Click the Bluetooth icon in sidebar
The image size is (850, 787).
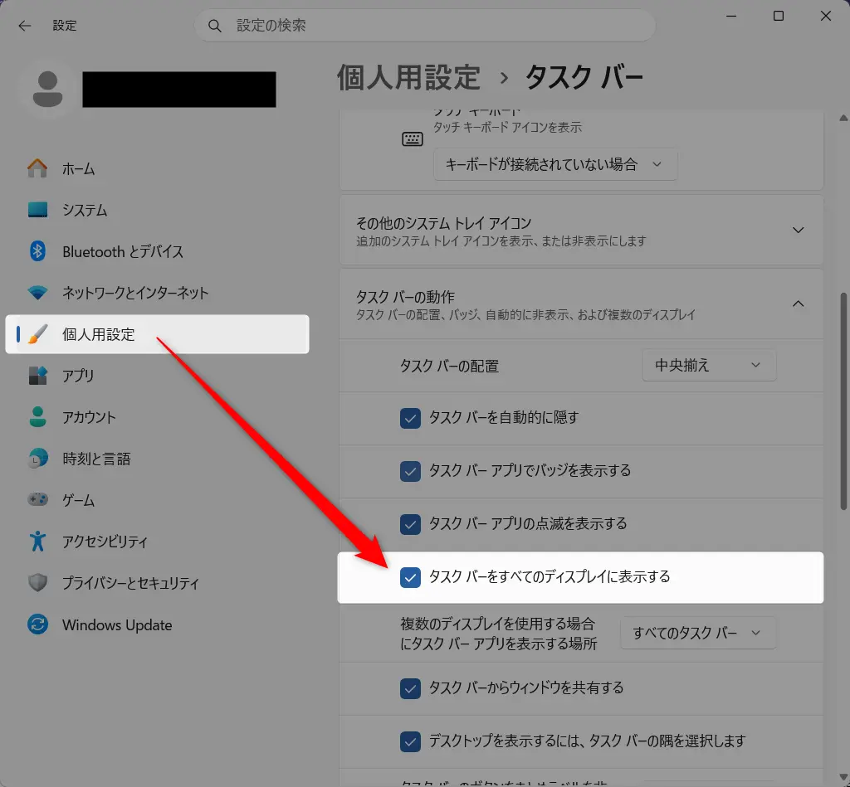point(37,251)
